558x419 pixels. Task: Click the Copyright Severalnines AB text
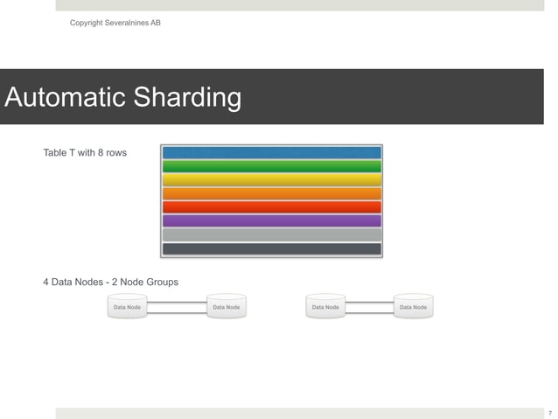tap(115, 23)
